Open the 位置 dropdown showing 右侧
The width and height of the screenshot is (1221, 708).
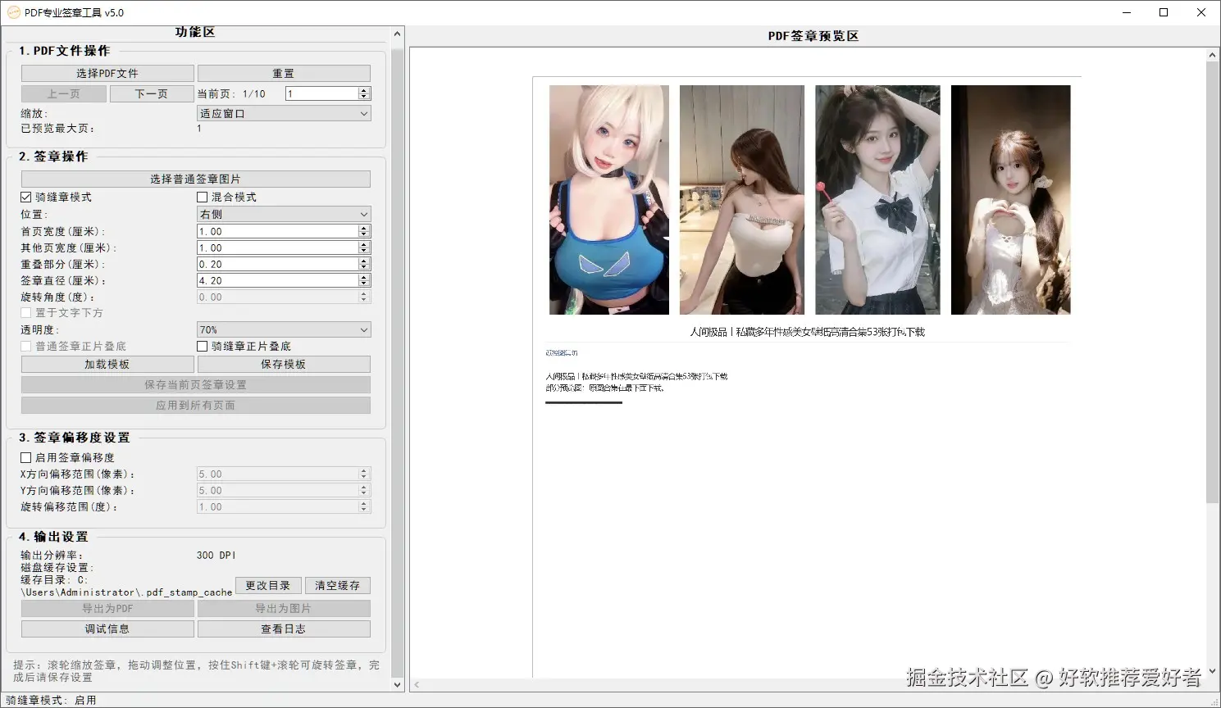pos(284,215)
